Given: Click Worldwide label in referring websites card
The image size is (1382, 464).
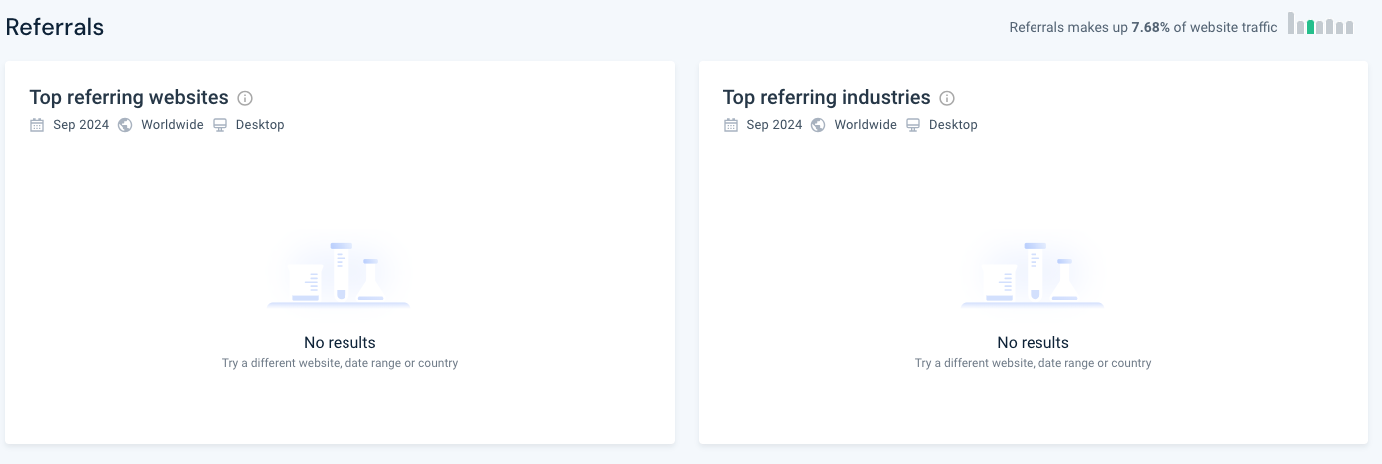Looking at the screenshot, I should (172, 125).
